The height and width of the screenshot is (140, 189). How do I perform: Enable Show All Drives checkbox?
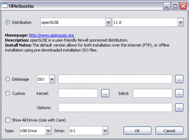coord(8,120)
